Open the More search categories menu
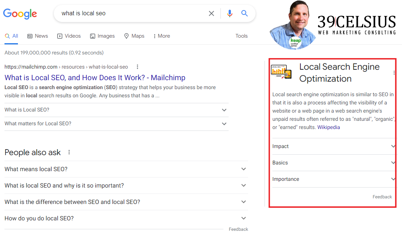The width and height of the screenshot is (402, 239). [162, 36]
